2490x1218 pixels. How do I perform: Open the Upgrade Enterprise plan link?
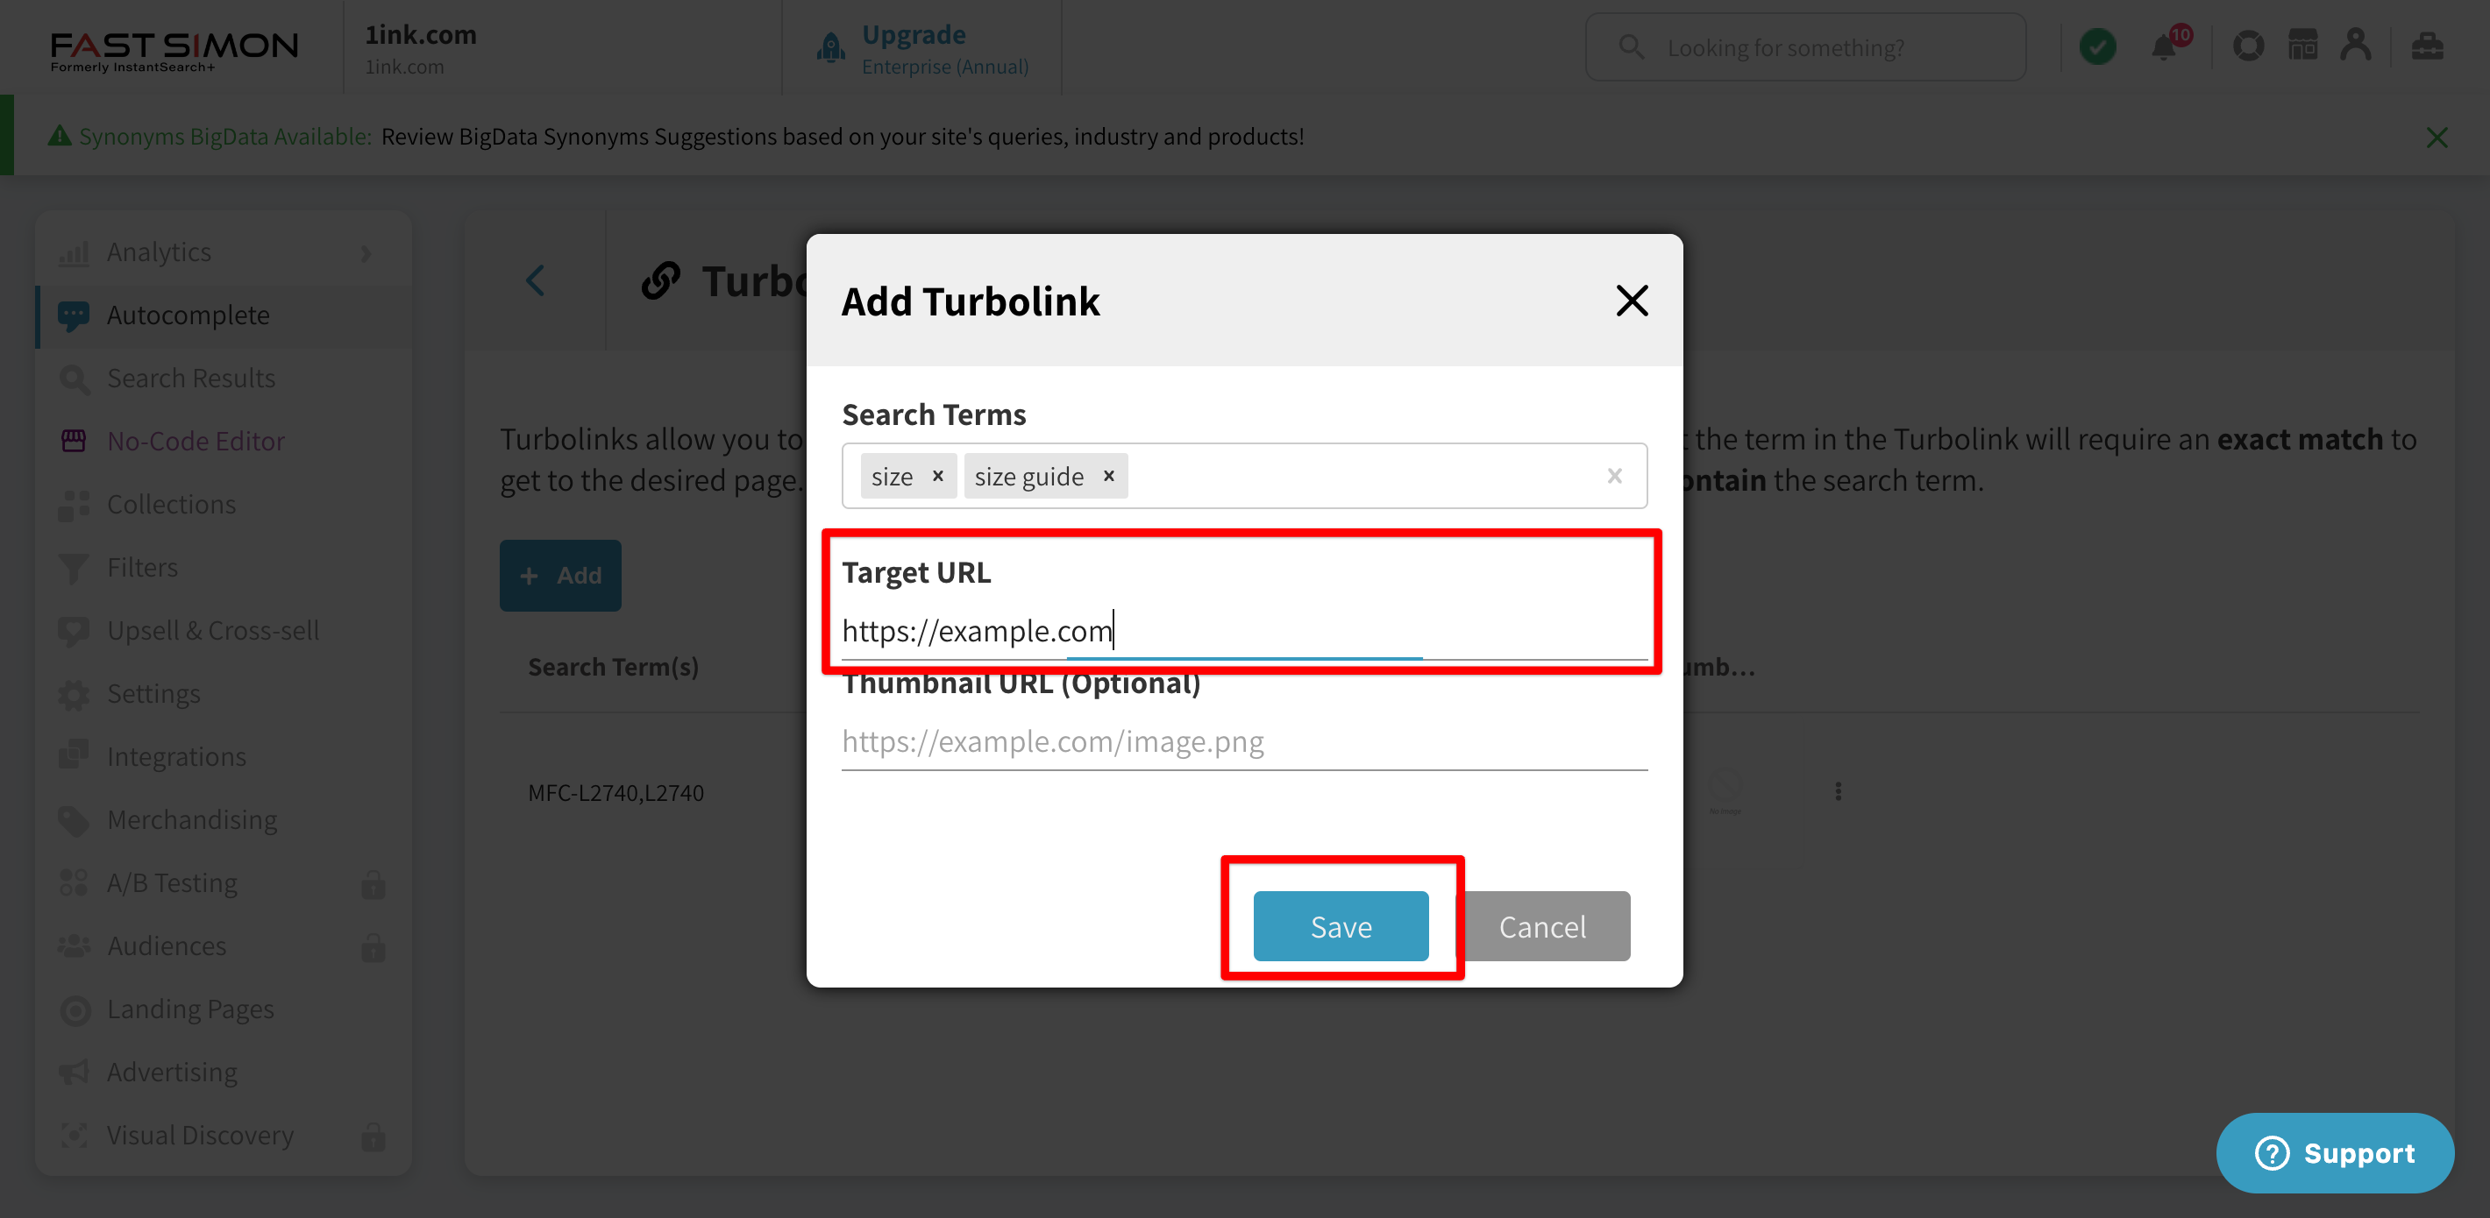point(944,48)
